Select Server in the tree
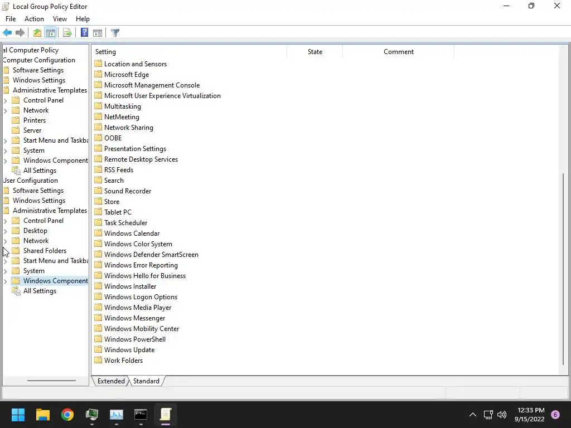The width and height of the screenshot is (571, 428). click(x=32, y=130)
